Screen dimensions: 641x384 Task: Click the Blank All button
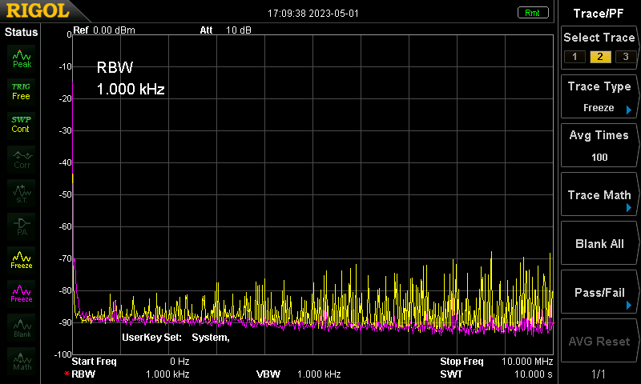(599, 244)
